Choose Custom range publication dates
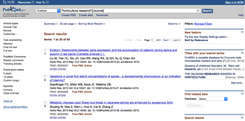This screenshot has height=121, width=245. tap(12, 80)
